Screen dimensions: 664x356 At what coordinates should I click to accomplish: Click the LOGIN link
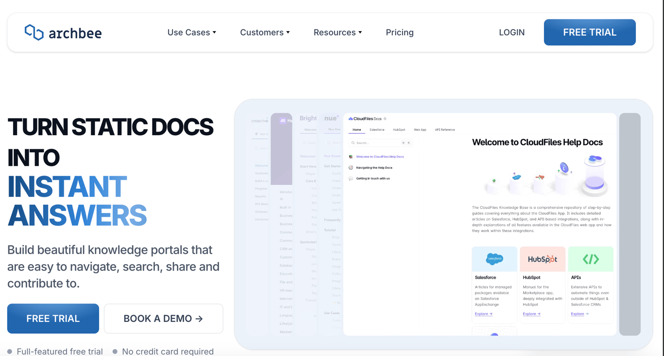coord(512,32)
